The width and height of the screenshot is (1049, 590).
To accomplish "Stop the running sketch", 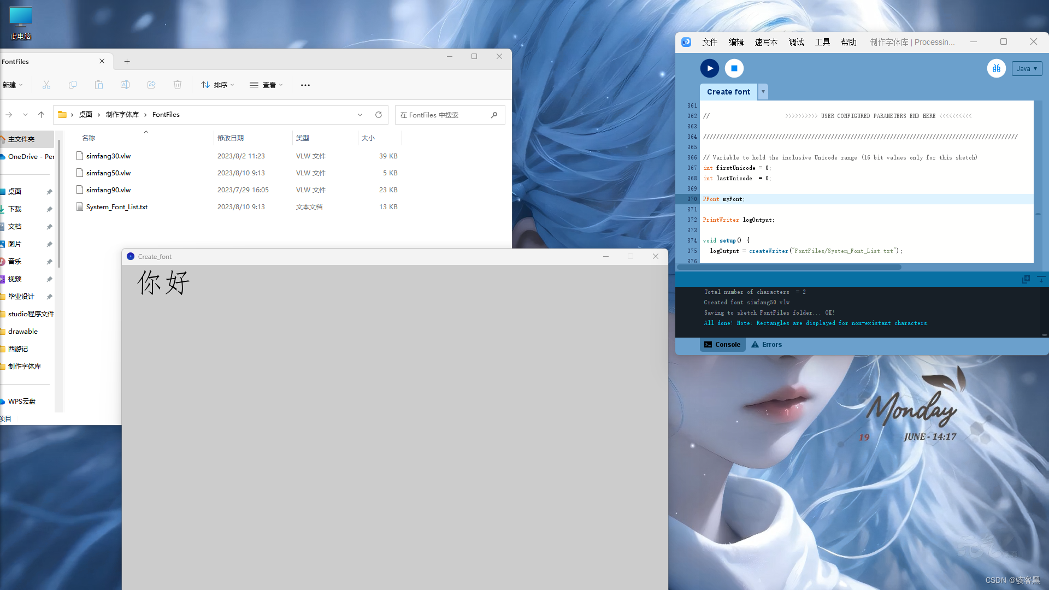I will (734, 68).
